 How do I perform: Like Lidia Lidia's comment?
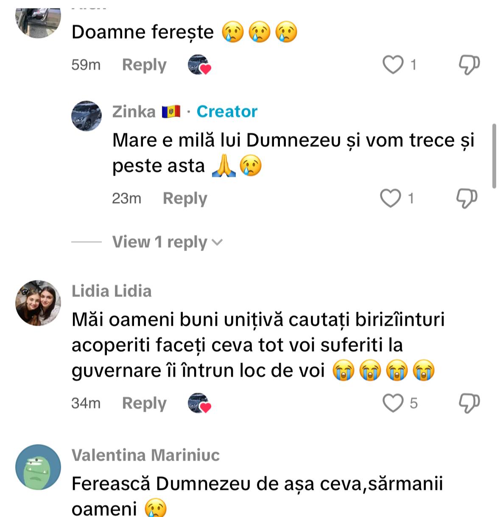pos(393,403)
